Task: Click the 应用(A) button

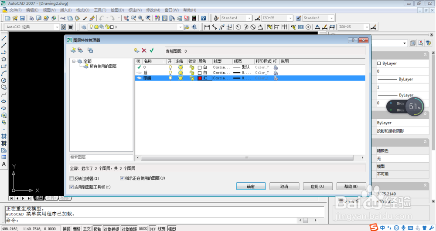Action: point(317,186)
